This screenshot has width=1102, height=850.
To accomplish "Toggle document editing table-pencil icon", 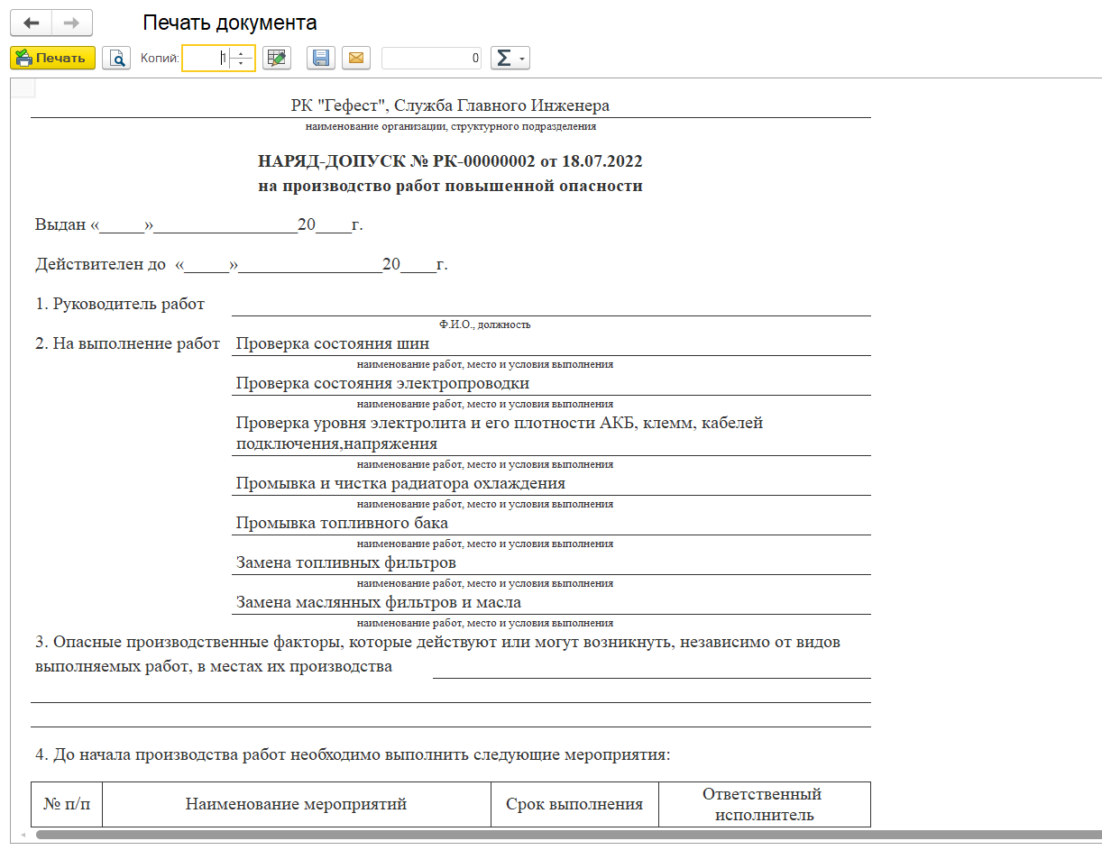I will click(277, 59).
